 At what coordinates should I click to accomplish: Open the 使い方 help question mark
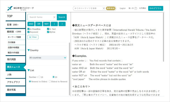(x=136, y=8)
